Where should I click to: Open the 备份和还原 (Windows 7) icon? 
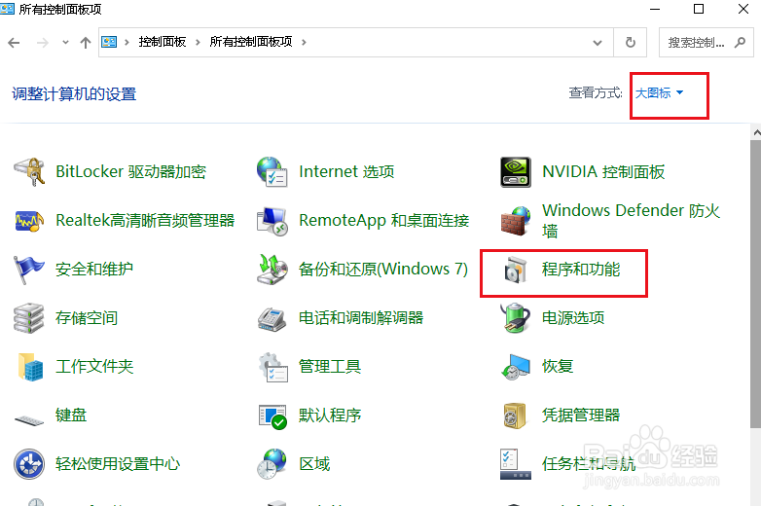(x=272, y=270)
